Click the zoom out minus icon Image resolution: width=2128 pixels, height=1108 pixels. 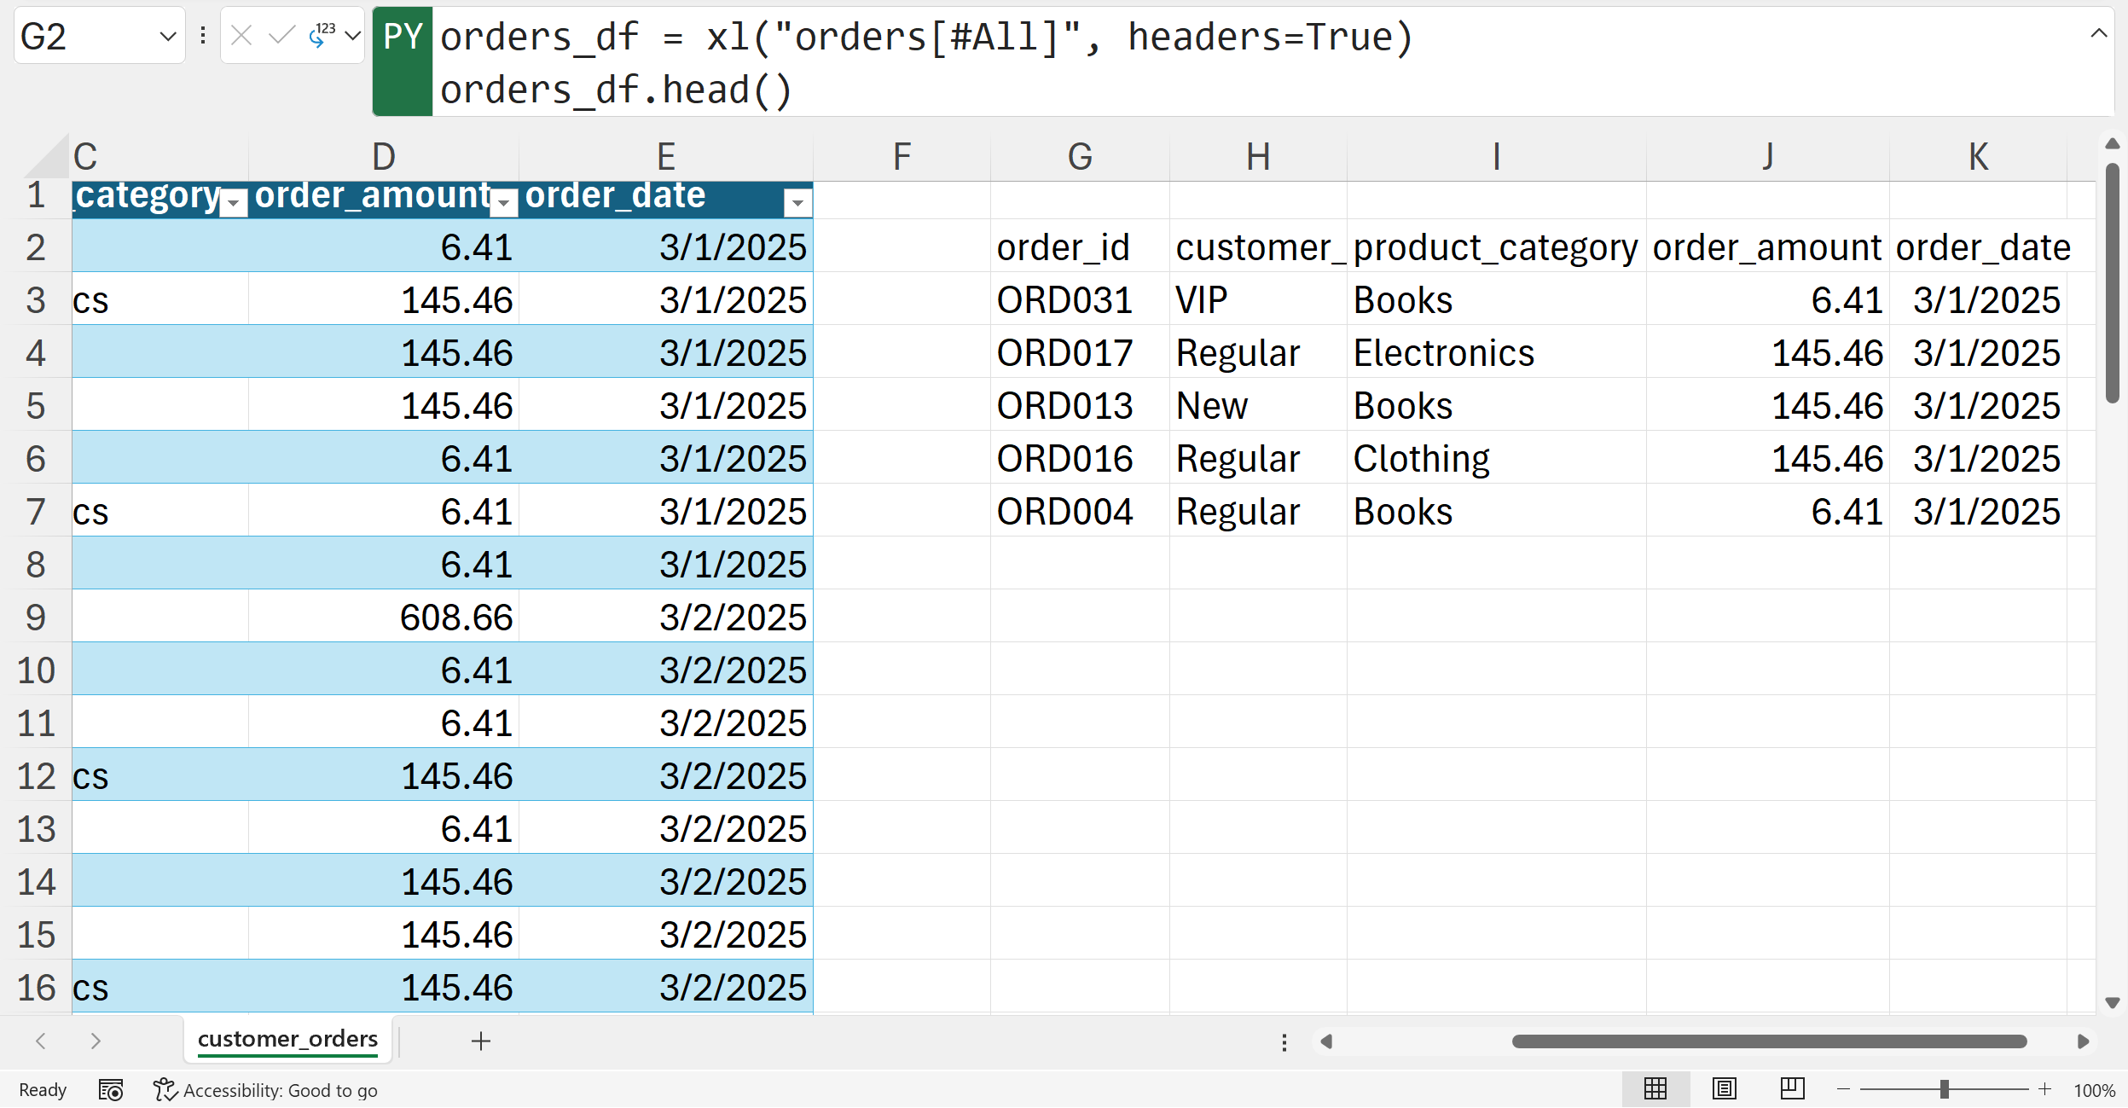pos(1843,1089)
